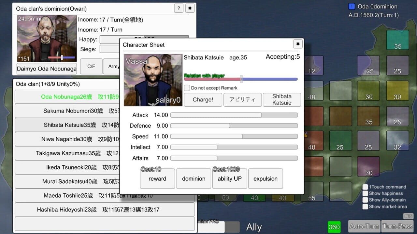This screenshot has width=417, height=234.
Task: Enable Show happiness option
Action: [365, 193]
